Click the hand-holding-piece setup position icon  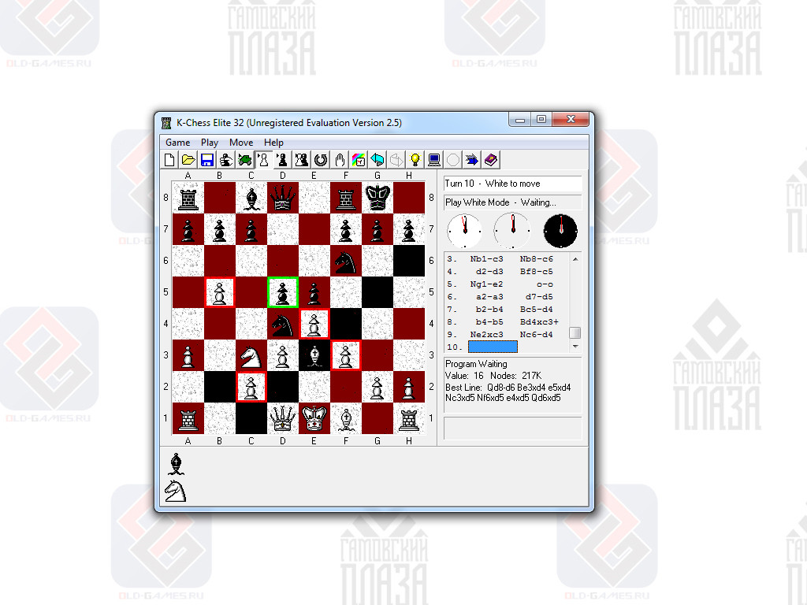pos(226,160)
